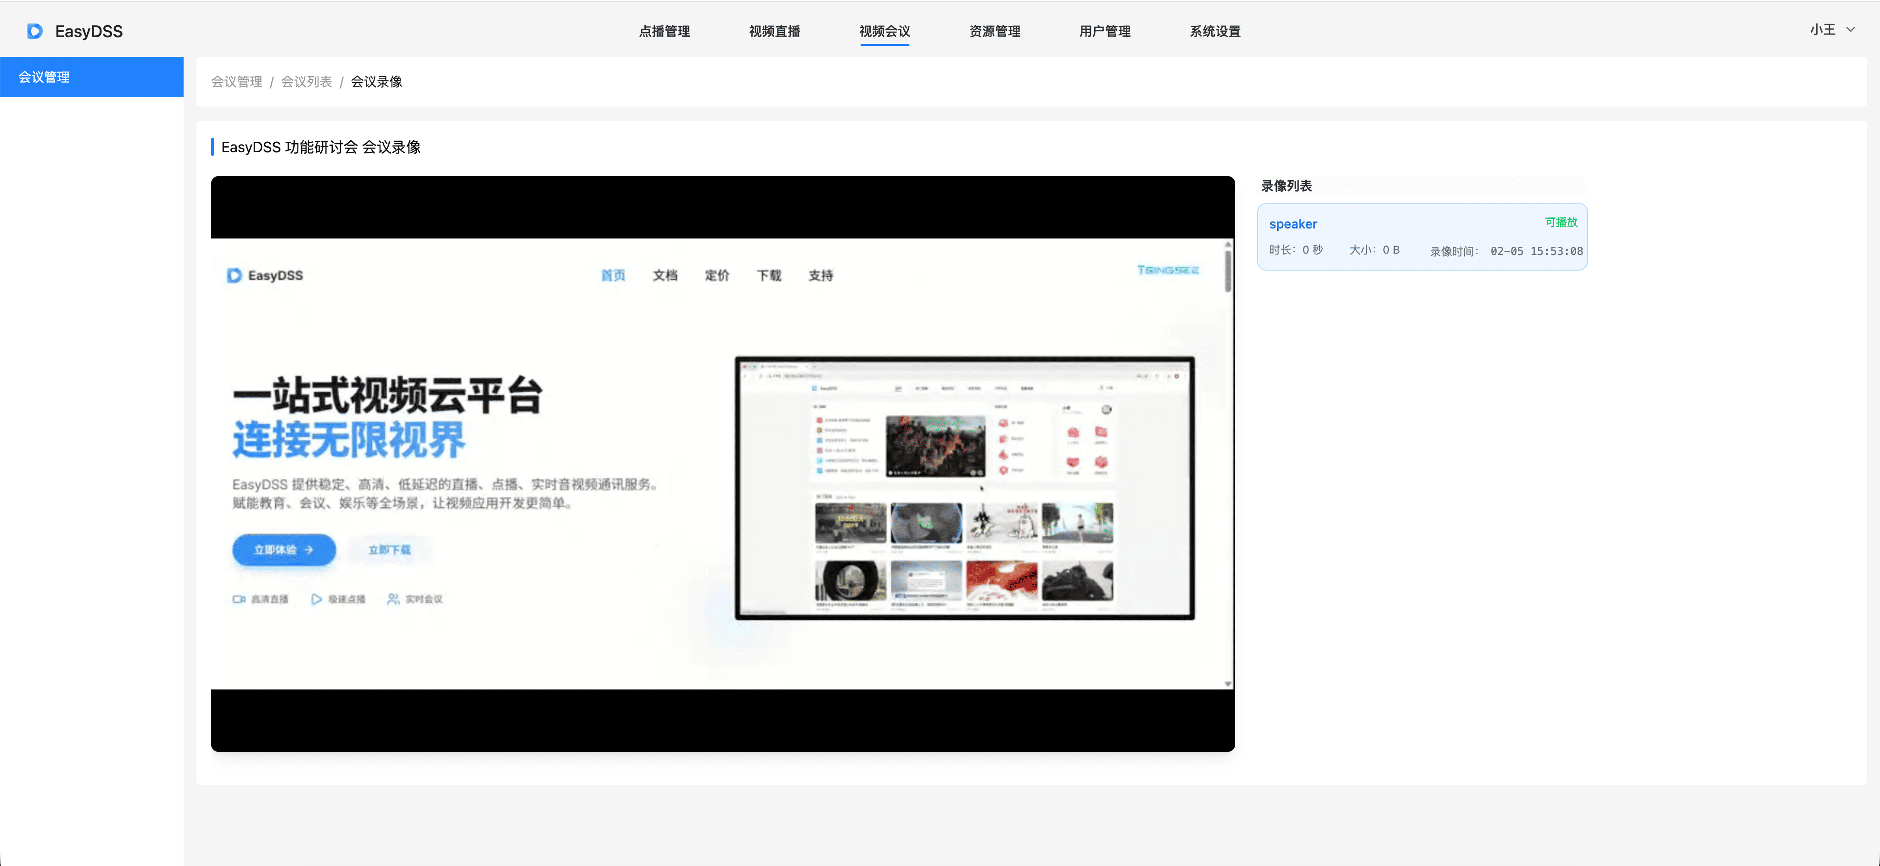The height and width of the screenshot is (866, 1880).
Task: Open the 点播管理 menu
Action: (664, 31)
